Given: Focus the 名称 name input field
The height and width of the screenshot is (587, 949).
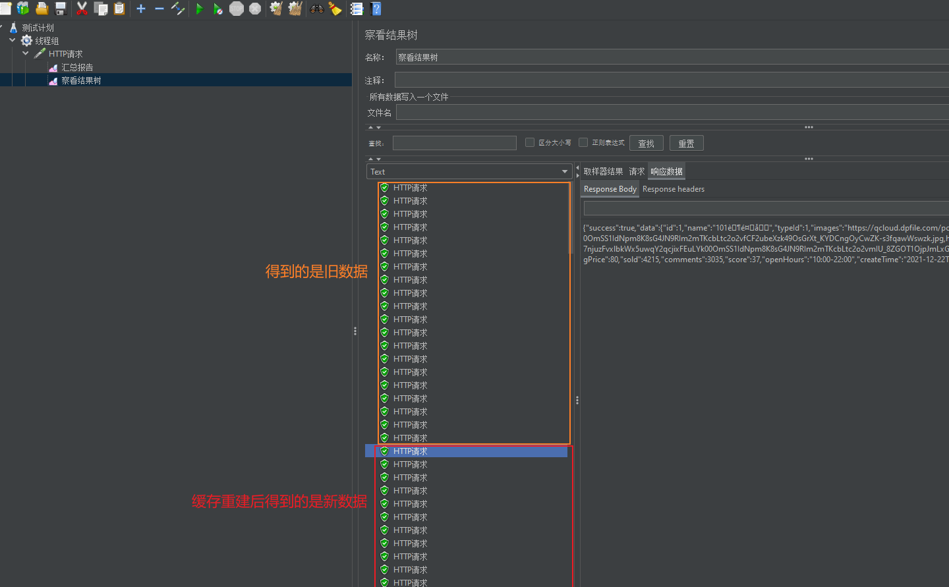Looking at the screenshot, I should pos(672,57).
